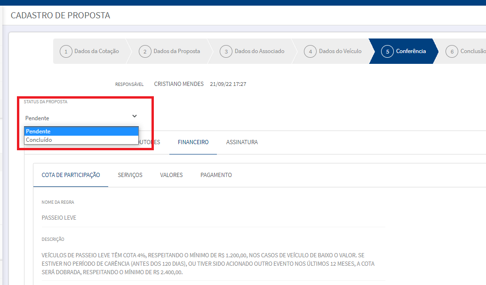Viewport: 486px width, 285px height.
Task: Click the step 2 number circle
Action: (x=145, y=51)
